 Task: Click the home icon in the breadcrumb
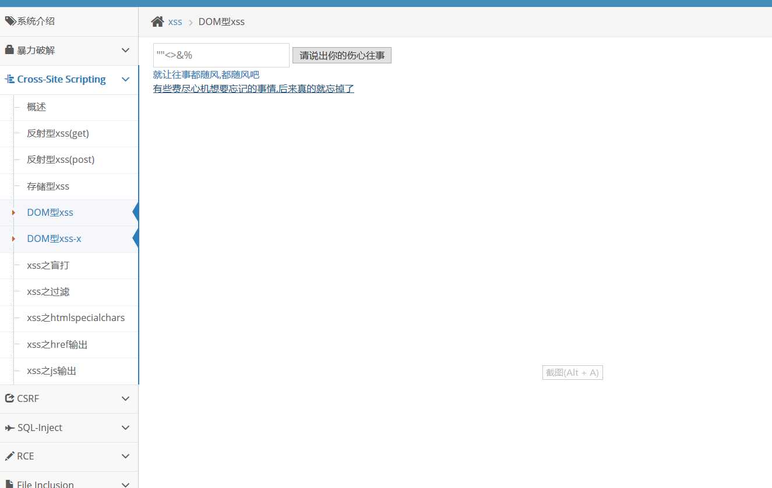[157, 22]
